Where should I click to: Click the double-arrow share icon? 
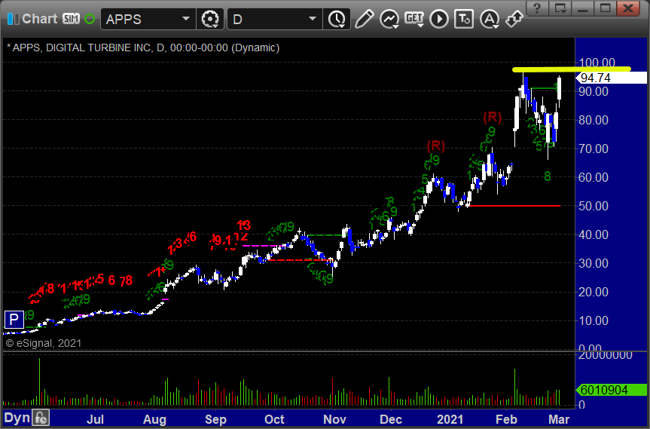point(514,19)
